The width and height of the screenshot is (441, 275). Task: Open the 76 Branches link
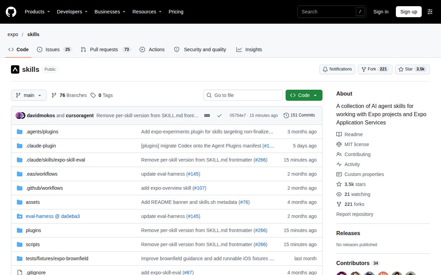(x=69, y=95)
